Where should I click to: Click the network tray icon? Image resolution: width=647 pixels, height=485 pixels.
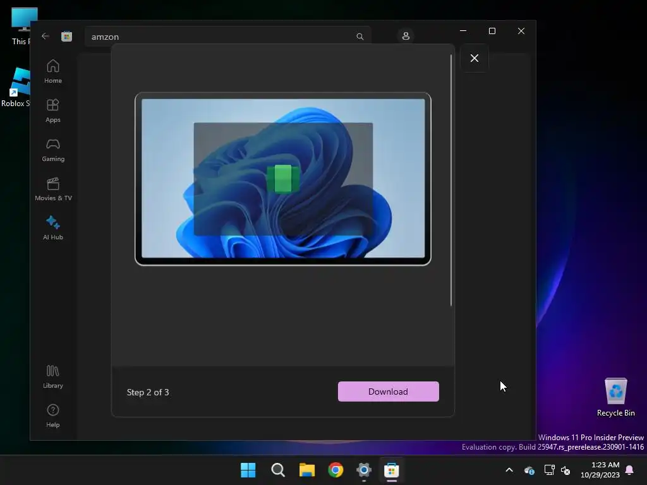pyautogui.click(x=549, y=470)
